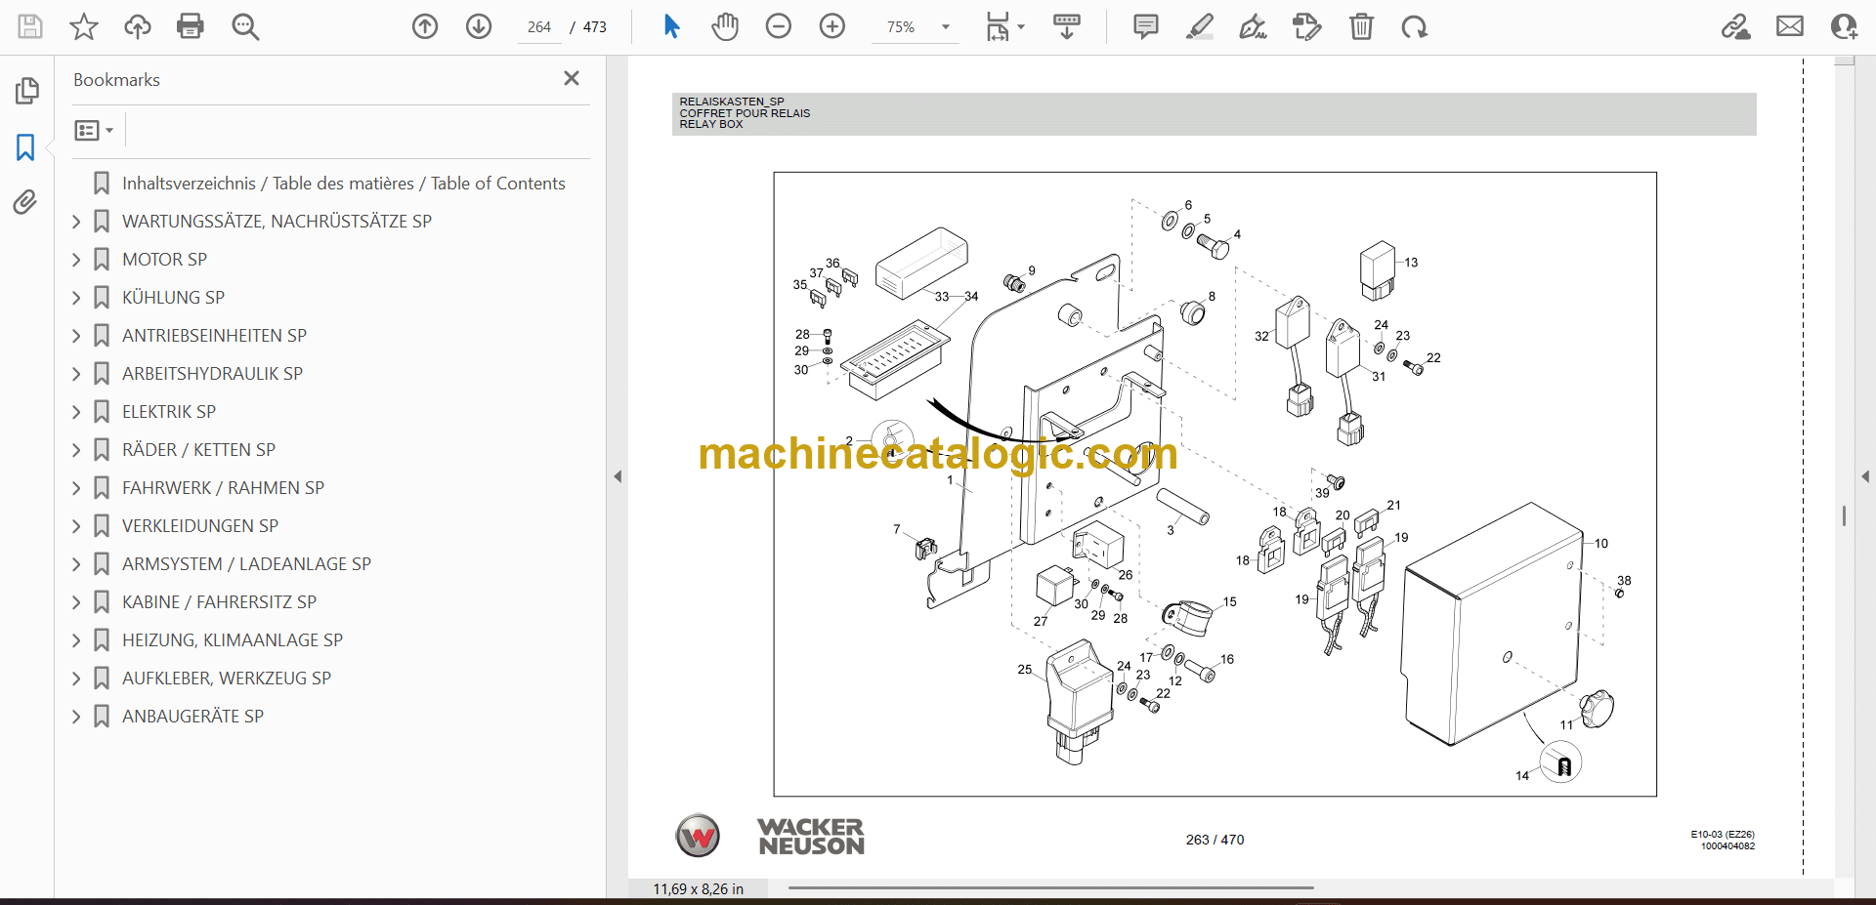Viewport: 1876px width, 905px height.
Task: Toggle the Page Thumbnails panel
Action: point(26,91)
